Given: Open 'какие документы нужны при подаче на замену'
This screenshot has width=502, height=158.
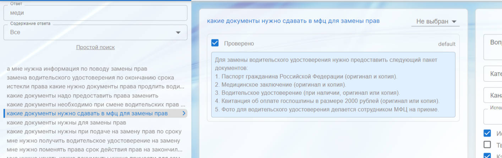Looking at the screenshot, I should click(x=94, y=131).
